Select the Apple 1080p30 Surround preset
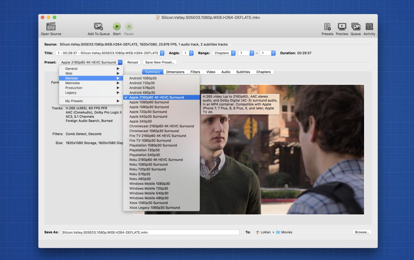 (161, 107)
